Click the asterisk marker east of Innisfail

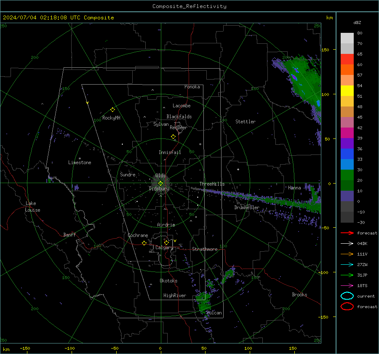point(200,144)
